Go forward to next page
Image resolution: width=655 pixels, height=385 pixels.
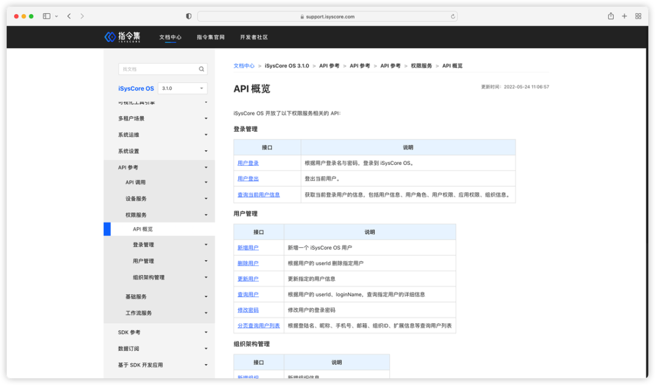[x=82, y=16]
